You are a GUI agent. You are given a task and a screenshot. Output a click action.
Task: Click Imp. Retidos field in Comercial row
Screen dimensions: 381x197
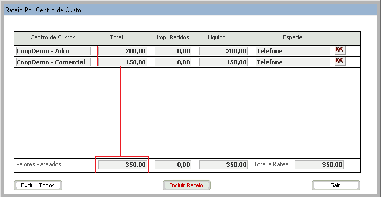click(173, 62)
